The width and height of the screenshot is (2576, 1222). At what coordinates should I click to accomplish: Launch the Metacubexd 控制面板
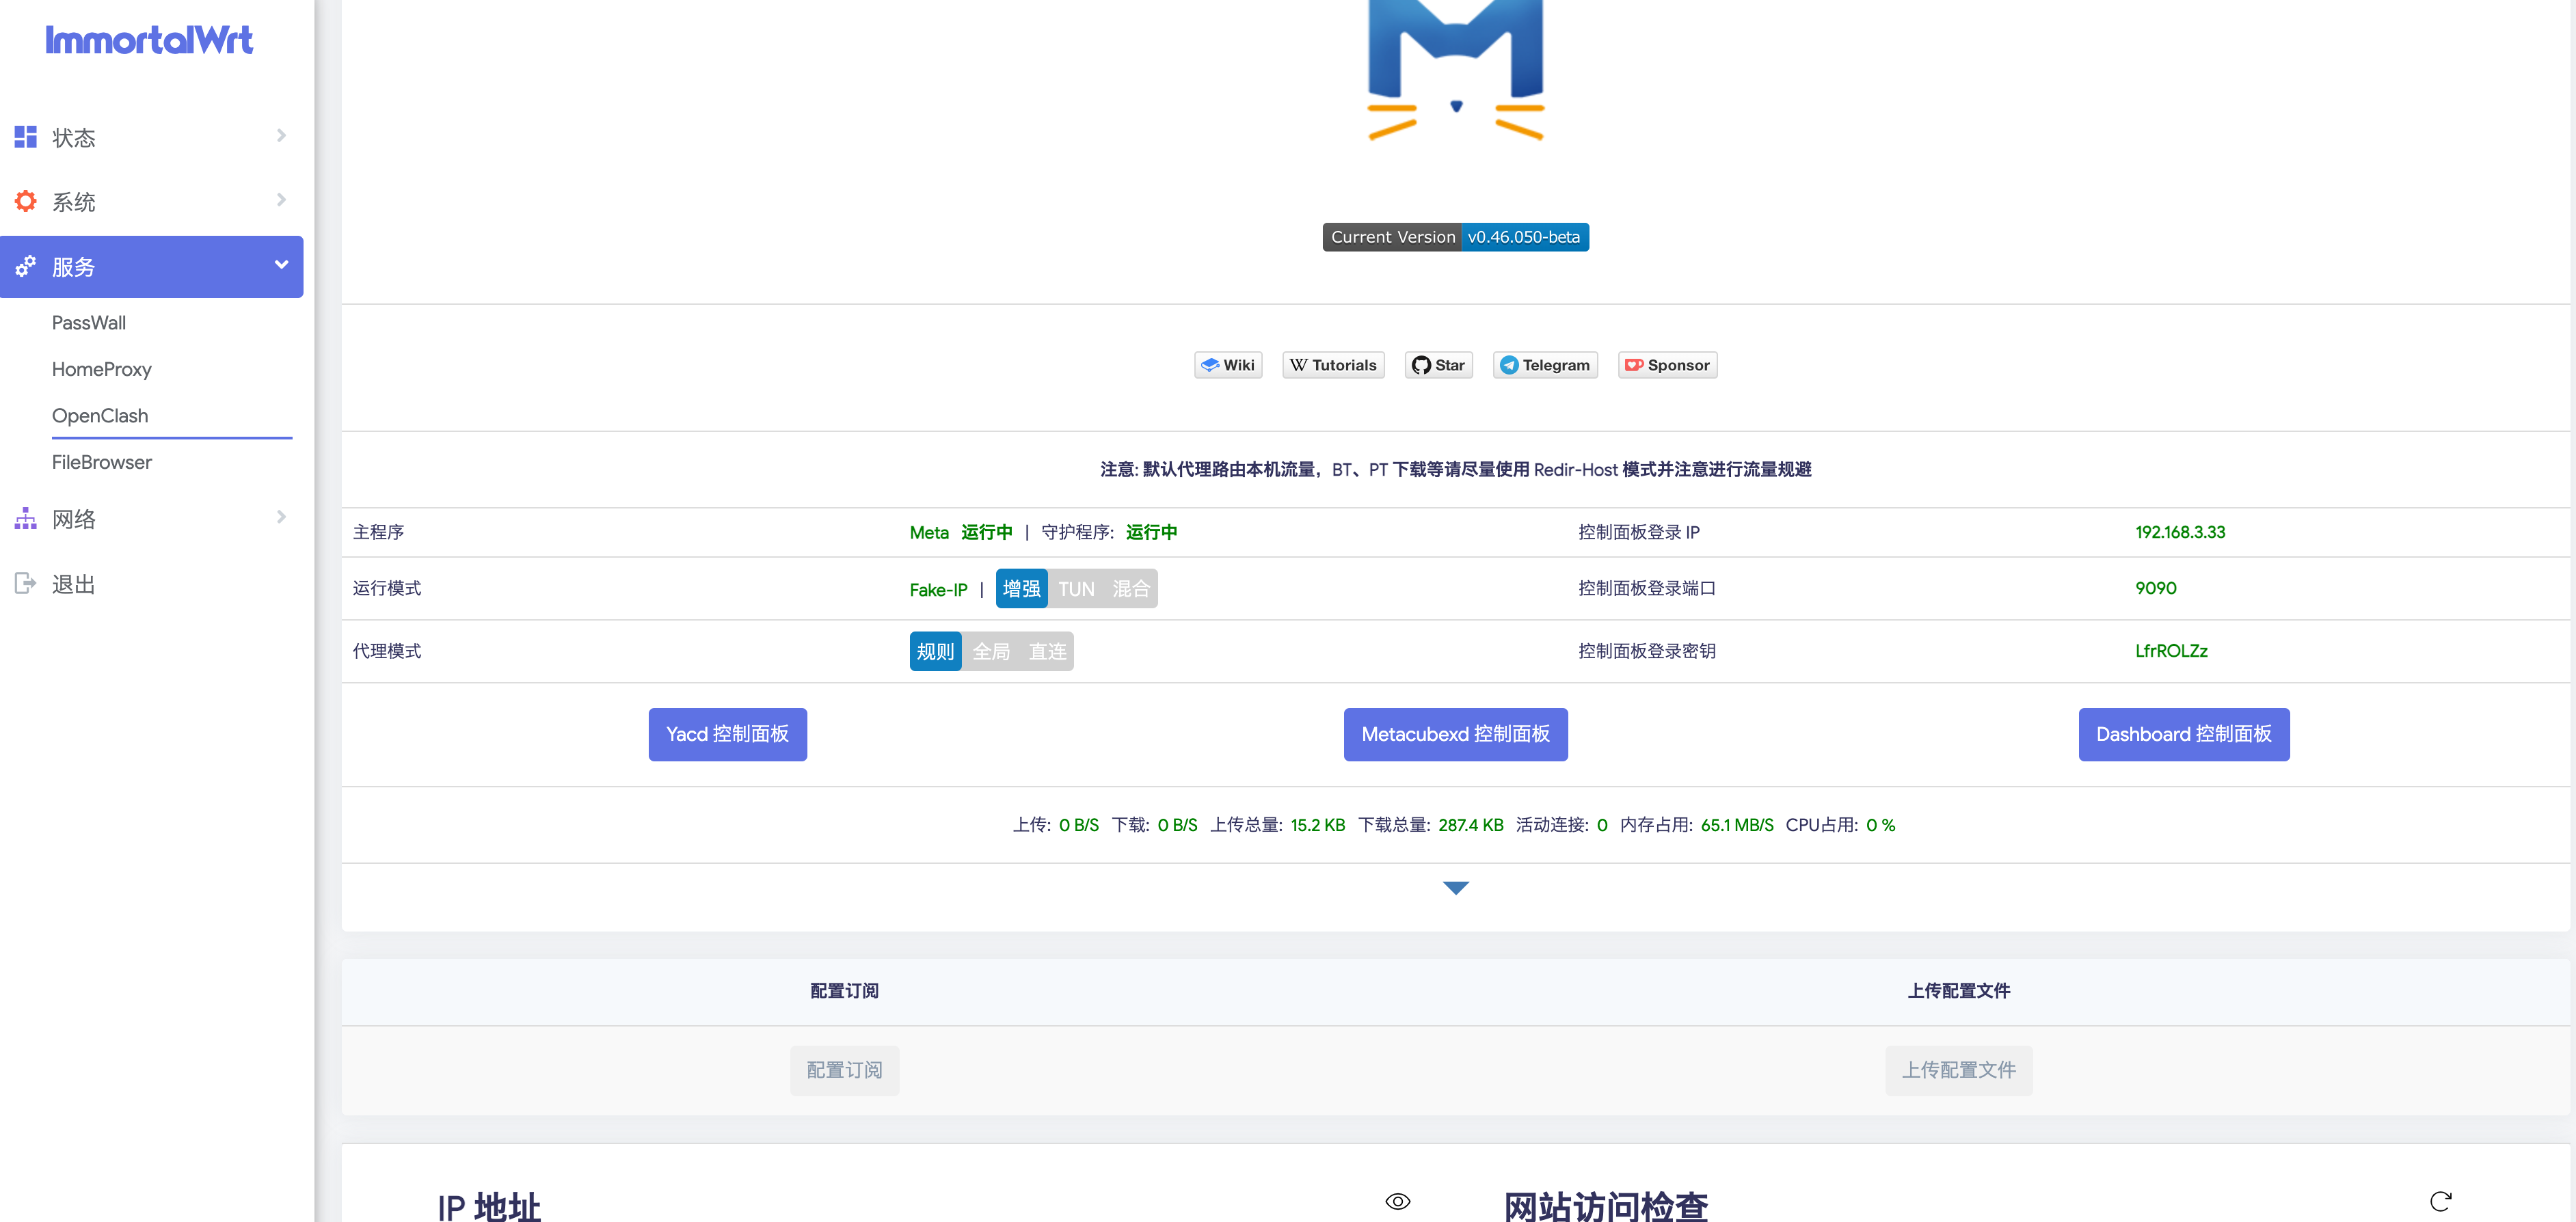(1455, 734)
